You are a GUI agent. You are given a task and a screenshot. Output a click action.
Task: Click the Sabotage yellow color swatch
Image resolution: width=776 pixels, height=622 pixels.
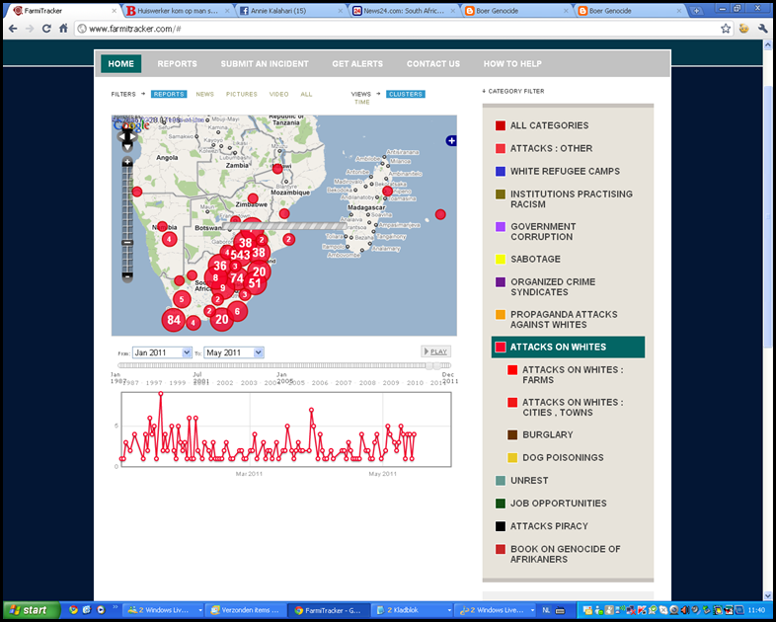click(501, 260)
